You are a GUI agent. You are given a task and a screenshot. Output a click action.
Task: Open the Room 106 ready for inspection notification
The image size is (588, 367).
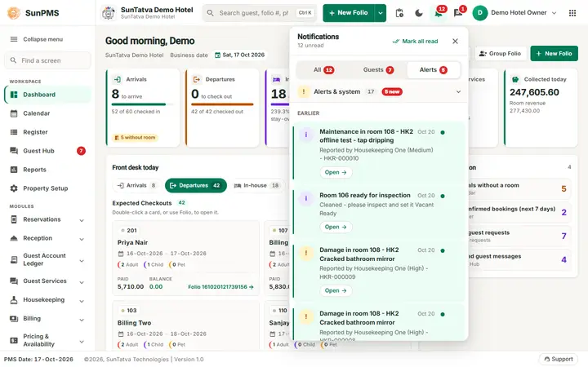click(x=336, y=227)
